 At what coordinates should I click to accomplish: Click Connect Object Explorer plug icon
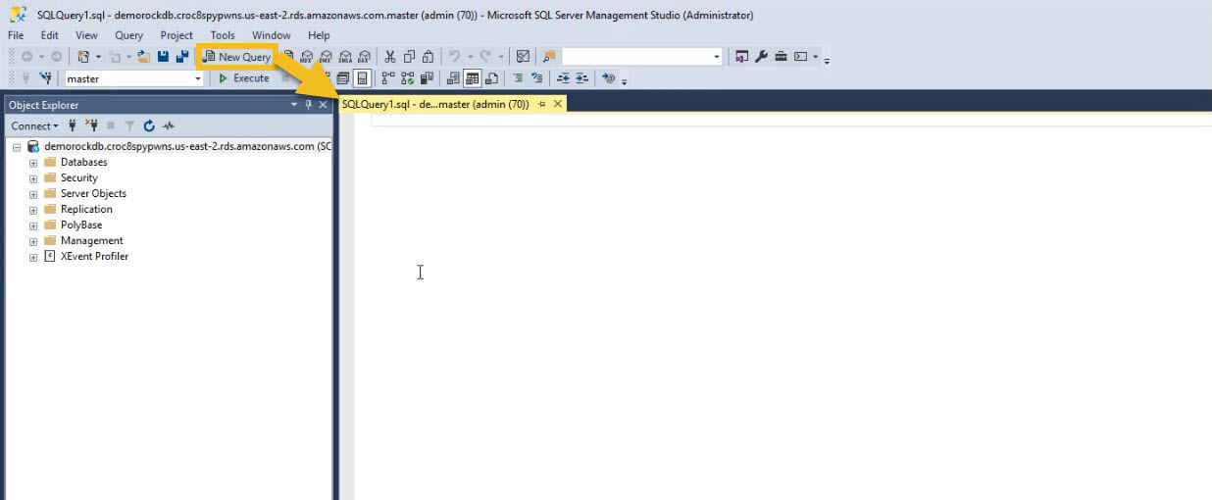(73, 125)
